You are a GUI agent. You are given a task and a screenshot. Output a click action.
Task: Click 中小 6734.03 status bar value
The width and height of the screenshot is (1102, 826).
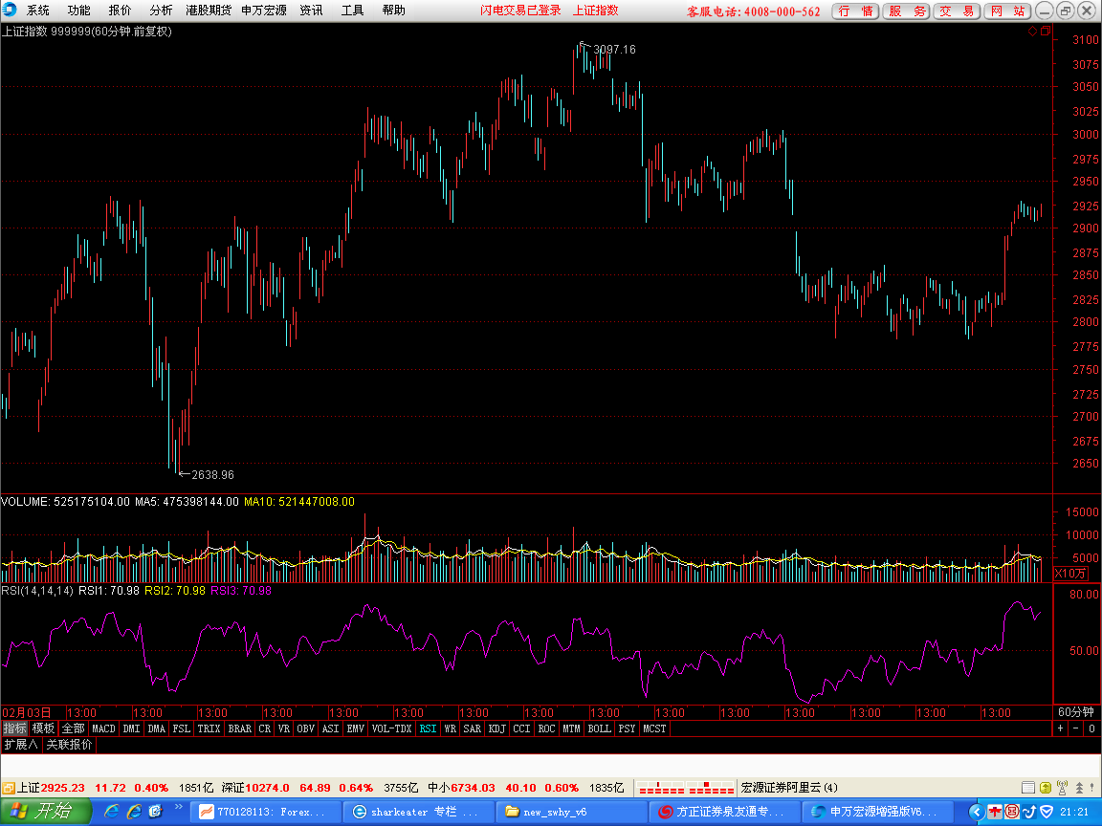coord(461,788)
